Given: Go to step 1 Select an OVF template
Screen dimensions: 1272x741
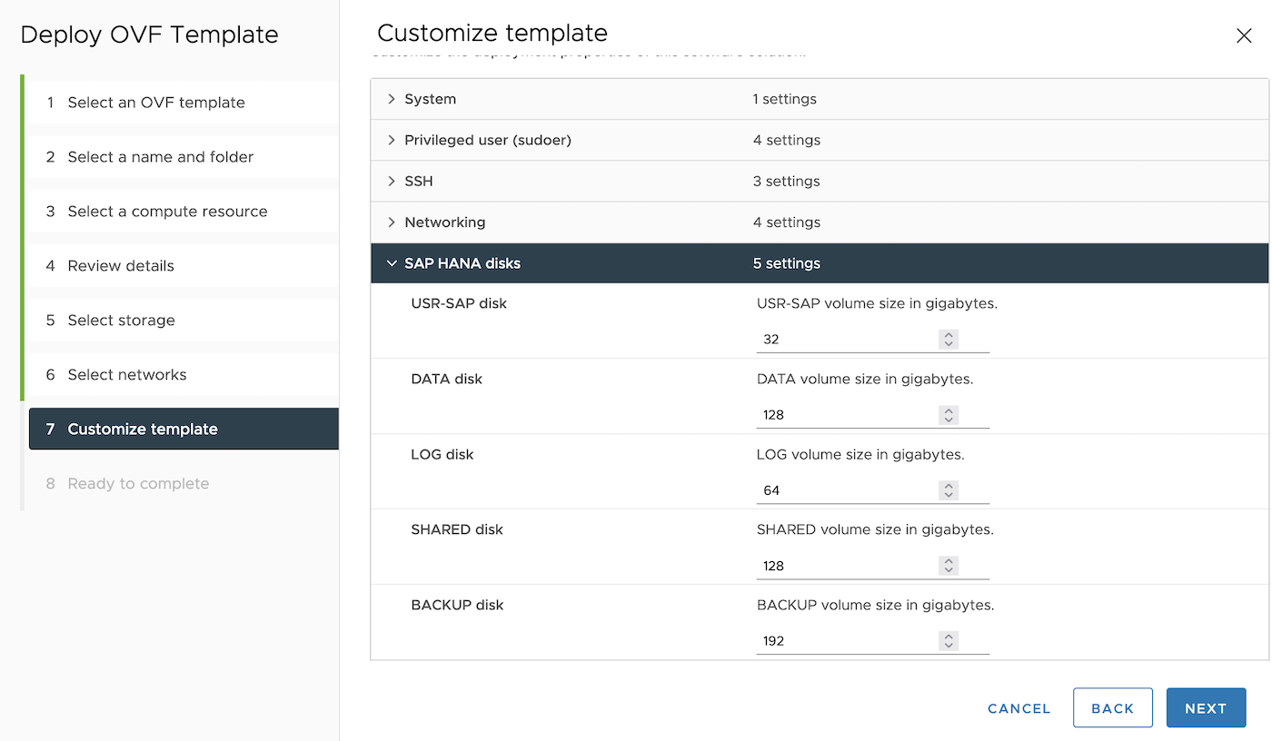Looking at the screenshot, I should pos(156,103).
